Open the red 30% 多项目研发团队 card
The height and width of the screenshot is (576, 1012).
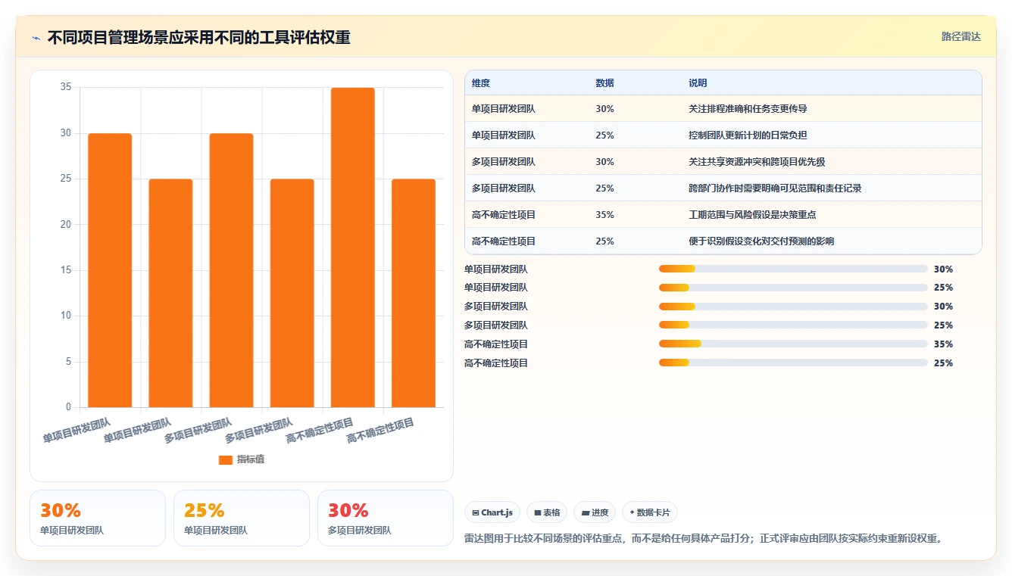tap(386, 518)
